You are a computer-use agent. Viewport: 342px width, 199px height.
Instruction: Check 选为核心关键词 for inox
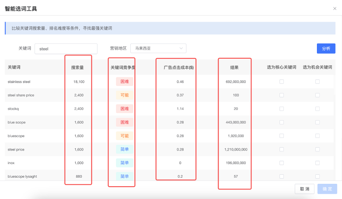point(282,163)
